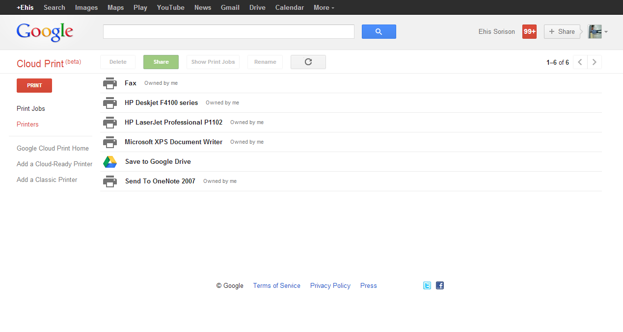The width and height of the screenshot is (623, 332).
Task: Click 'Owned by me' beside HP Deskjet
Action: pyautogui.click(x=222, y=103)
